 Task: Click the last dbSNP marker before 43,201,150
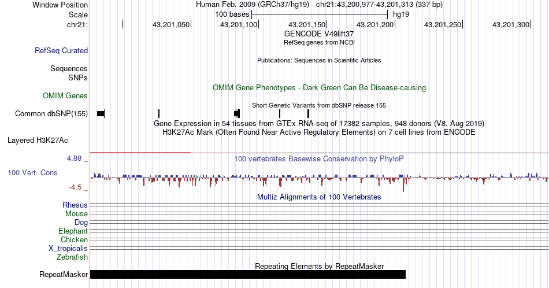coord(308,113)
